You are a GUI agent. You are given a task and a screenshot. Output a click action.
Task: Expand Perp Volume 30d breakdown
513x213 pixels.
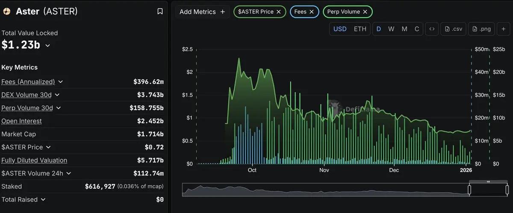tap(58, 108)
